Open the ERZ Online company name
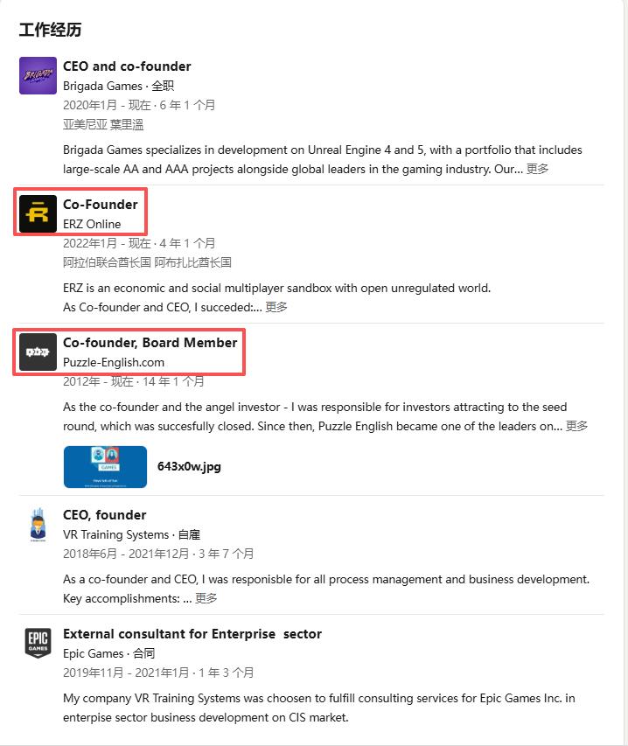Screen dimensions: 628x746 click(92, 224)
